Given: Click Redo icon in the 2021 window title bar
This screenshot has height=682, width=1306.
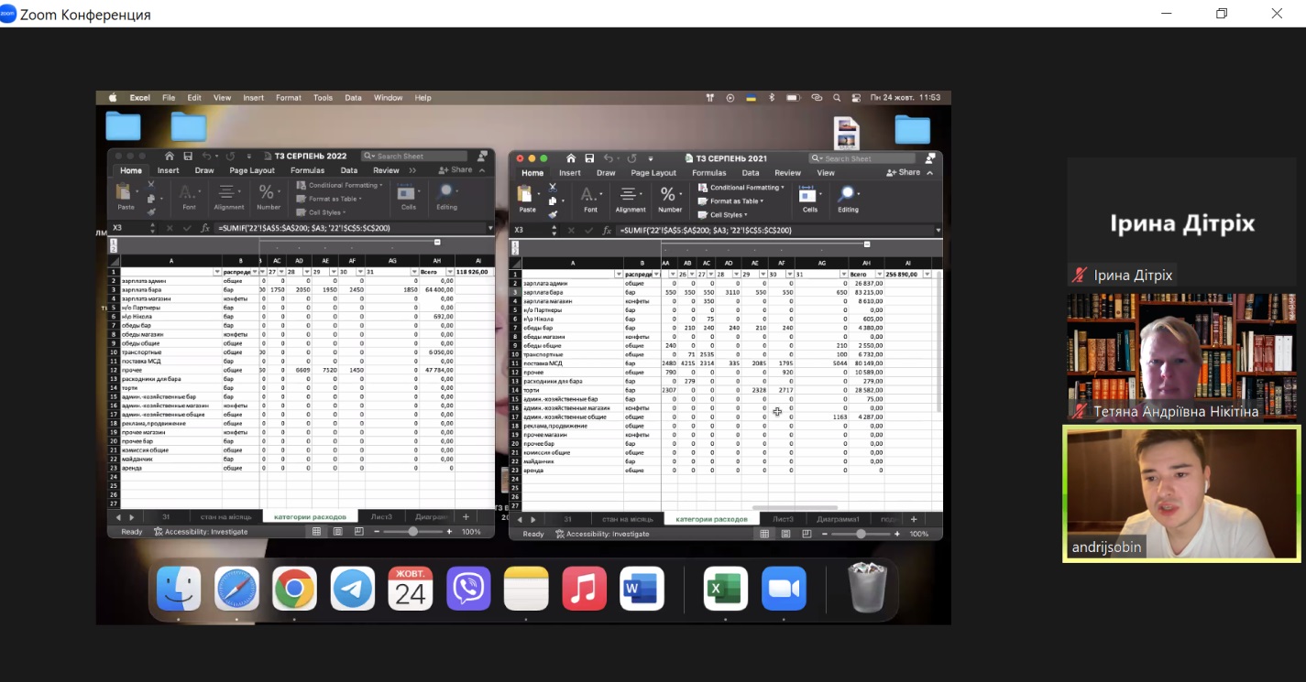Looking at the screenshot, I should coord(631,158).
